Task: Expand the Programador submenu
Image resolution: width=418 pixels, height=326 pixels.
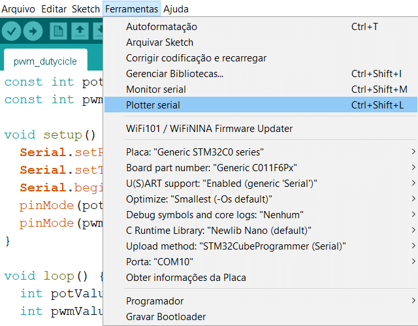Action: 413,301
